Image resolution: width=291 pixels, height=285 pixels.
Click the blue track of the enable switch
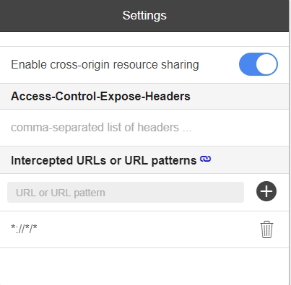click(247, 64)
